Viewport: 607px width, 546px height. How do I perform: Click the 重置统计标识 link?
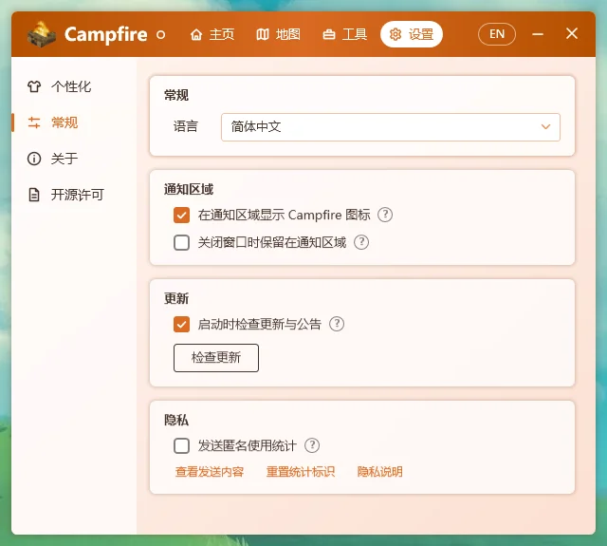click(301, 472)
